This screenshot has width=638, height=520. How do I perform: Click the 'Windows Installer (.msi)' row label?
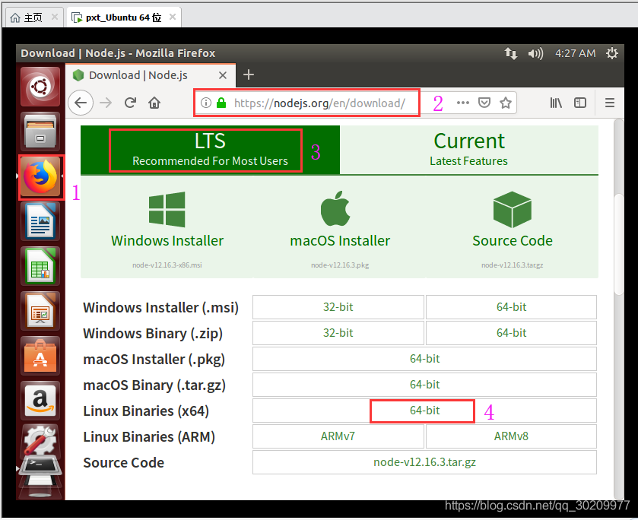coord(160,308)
